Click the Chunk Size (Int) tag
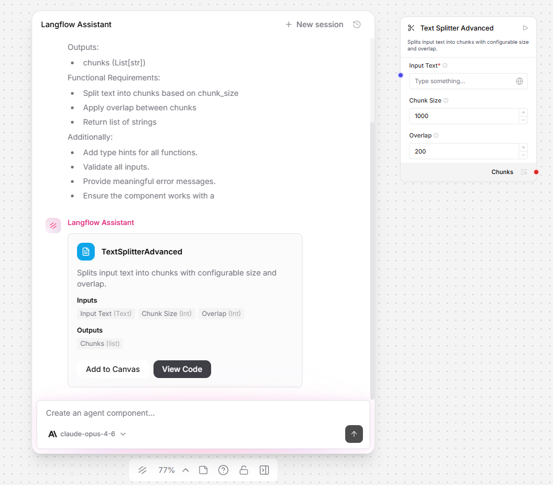 [166, 314]
